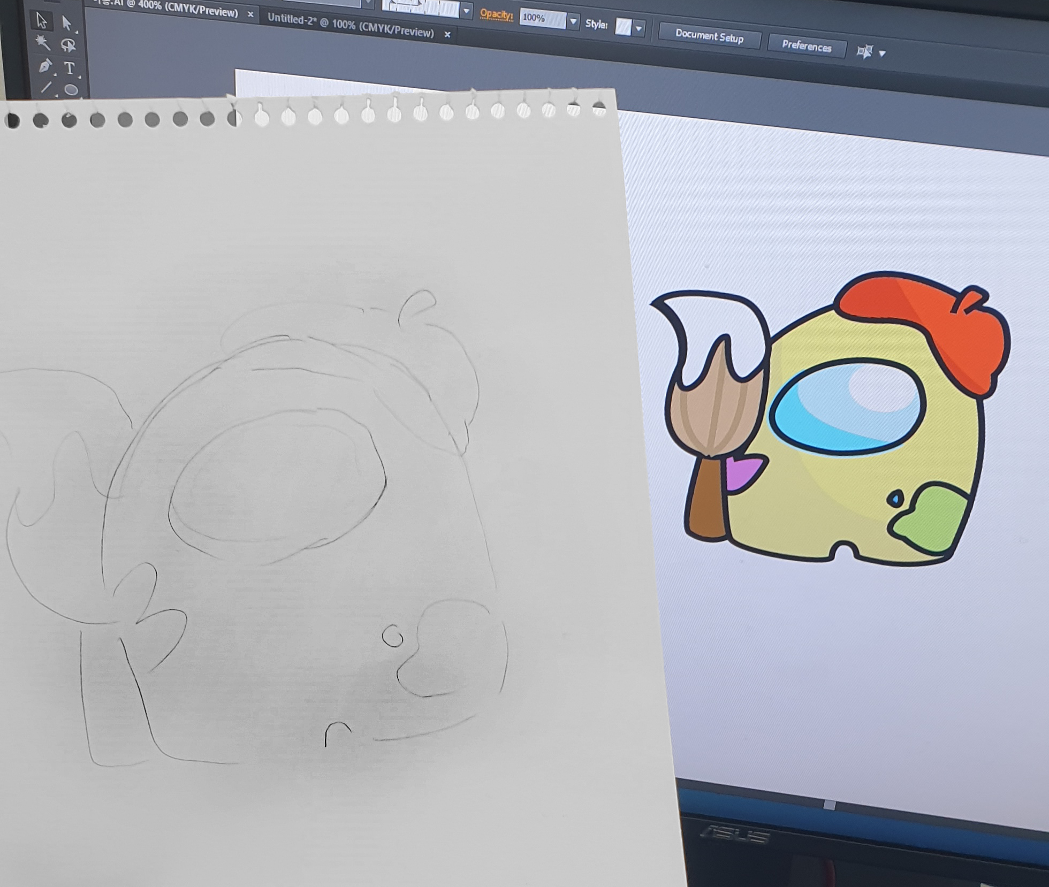Choose the Ellipse tool
This screenshot has width=1049, height=887.
click(71, 90)
